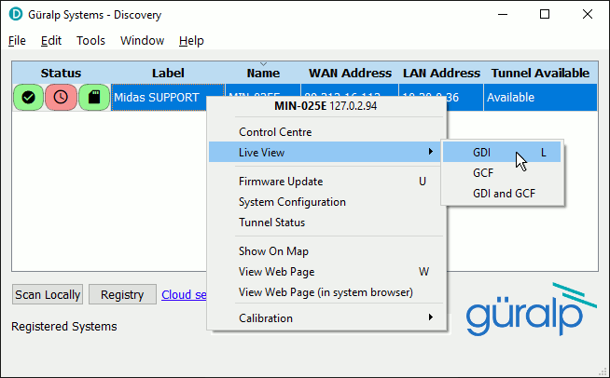The width and height of the screenshot is (610, 378).
Task: Open the Tools menu
Action: point(90,40)
